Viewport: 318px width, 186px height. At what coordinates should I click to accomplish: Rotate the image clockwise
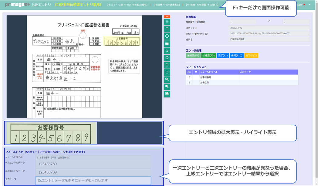[167, 65]
